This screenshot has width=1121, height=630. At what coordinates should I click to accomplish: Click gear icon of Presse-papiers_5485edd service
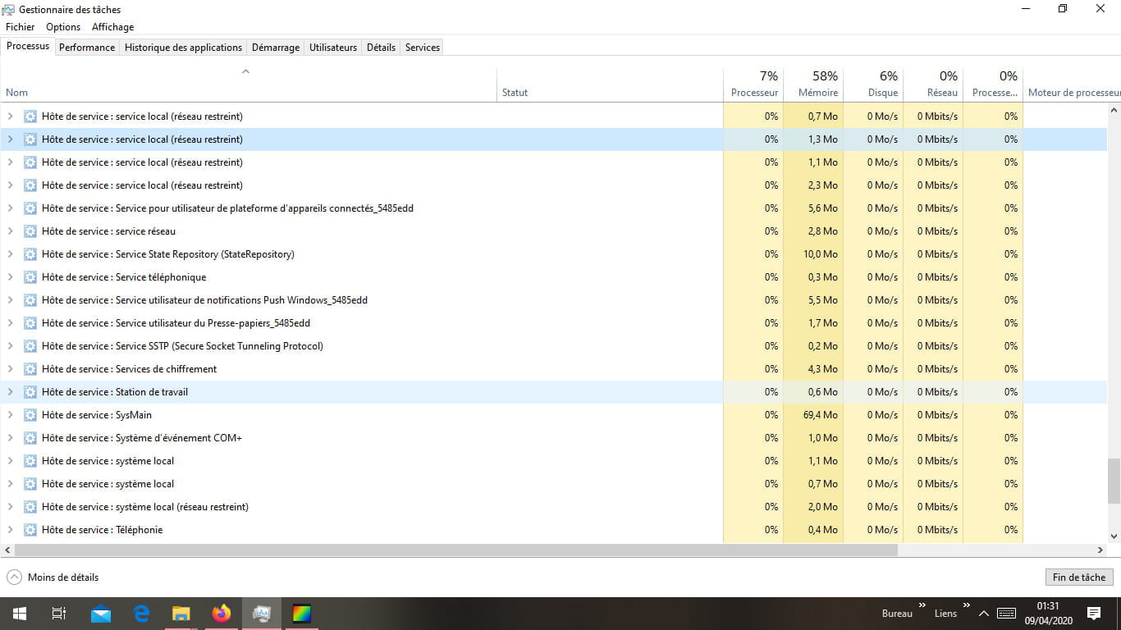pyautogui.click(x=30, y=323)
